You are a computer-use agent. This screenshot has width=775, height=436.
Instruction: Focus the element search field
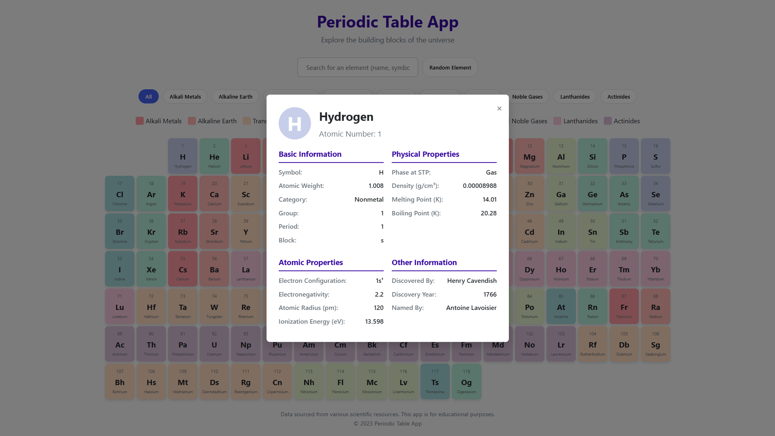[358, 67]
